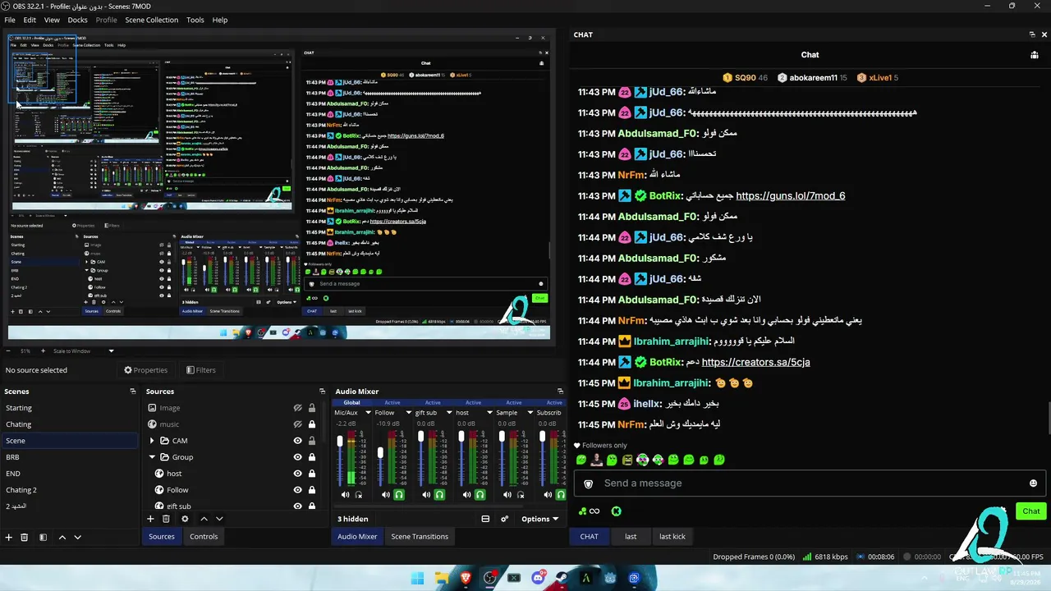Viewport: 1051px width, 591px height.
Task: Open the Kick emotes K icon
Action: (616, 511)
